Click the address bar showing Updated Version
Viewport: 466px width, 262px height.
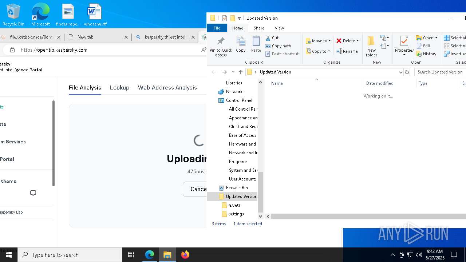tap(322, 72)
